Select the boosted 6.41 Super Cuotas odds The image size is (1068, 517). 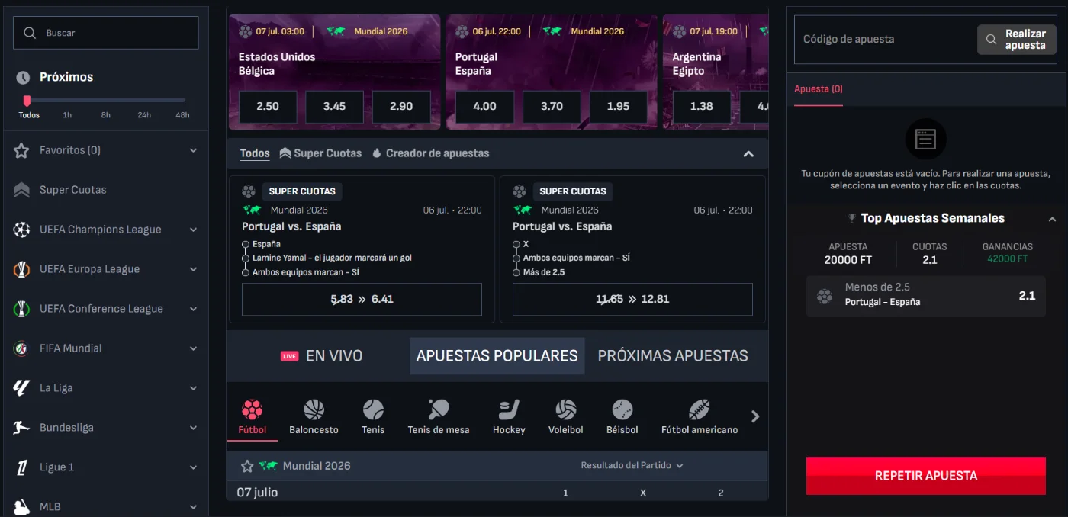point(362,299)
